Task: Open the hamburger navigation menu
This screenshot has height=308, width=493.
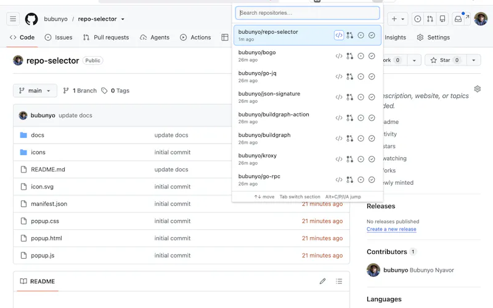Action: point(13,19)
